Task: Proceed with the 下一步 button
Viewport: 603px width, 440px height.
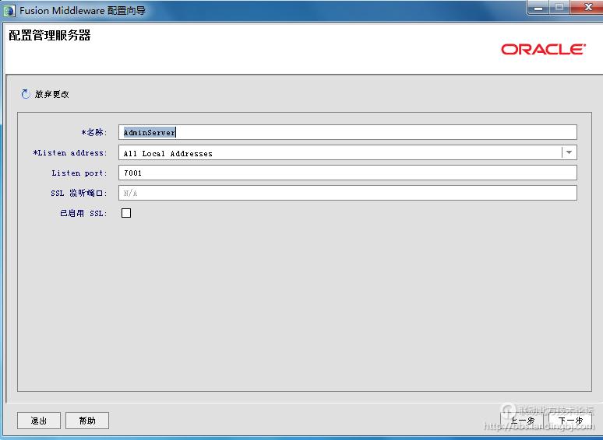Action: [570, 421]
